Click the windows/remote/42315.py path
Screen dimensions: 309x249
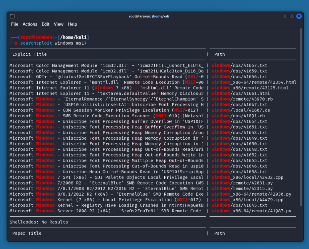pos(242,189)
